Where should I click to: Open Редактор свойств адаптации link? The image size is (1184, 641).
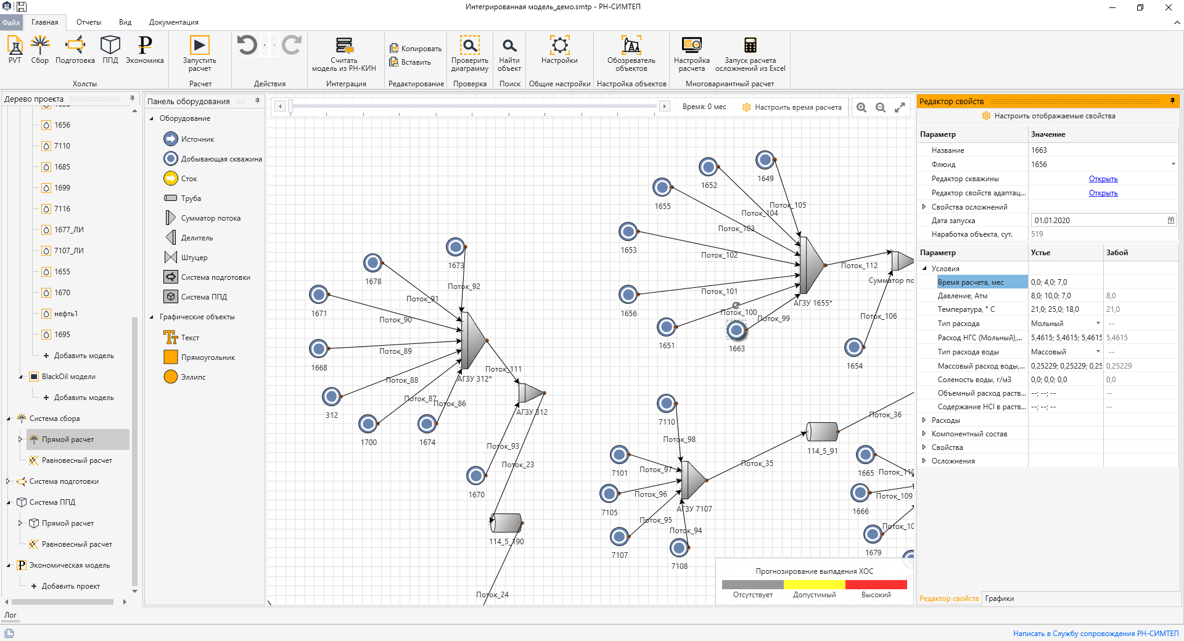click(1103, 193)
